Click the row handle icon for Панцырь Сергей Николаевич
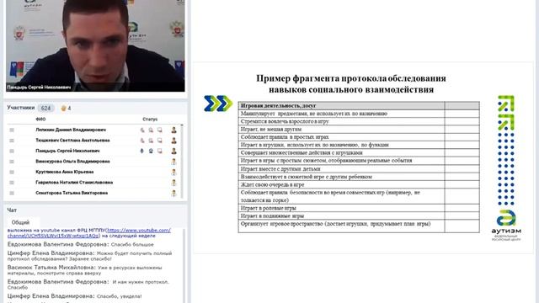Image resolution: width=539 pixels, height=303 pixels. point(12,151)
